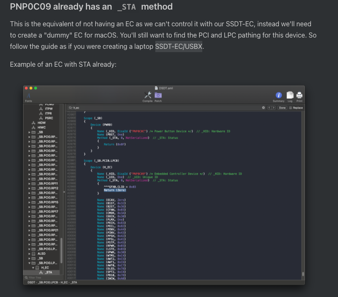Click the PNP0C0C Power Button Device line
This screenshot has height=297, width=338.
coord(164,131)
